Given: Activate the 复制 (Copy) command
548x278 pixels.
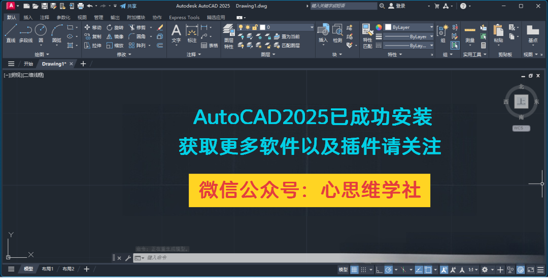Looking at the screenshot, I should pyautogui.click(x=93, y=36).
